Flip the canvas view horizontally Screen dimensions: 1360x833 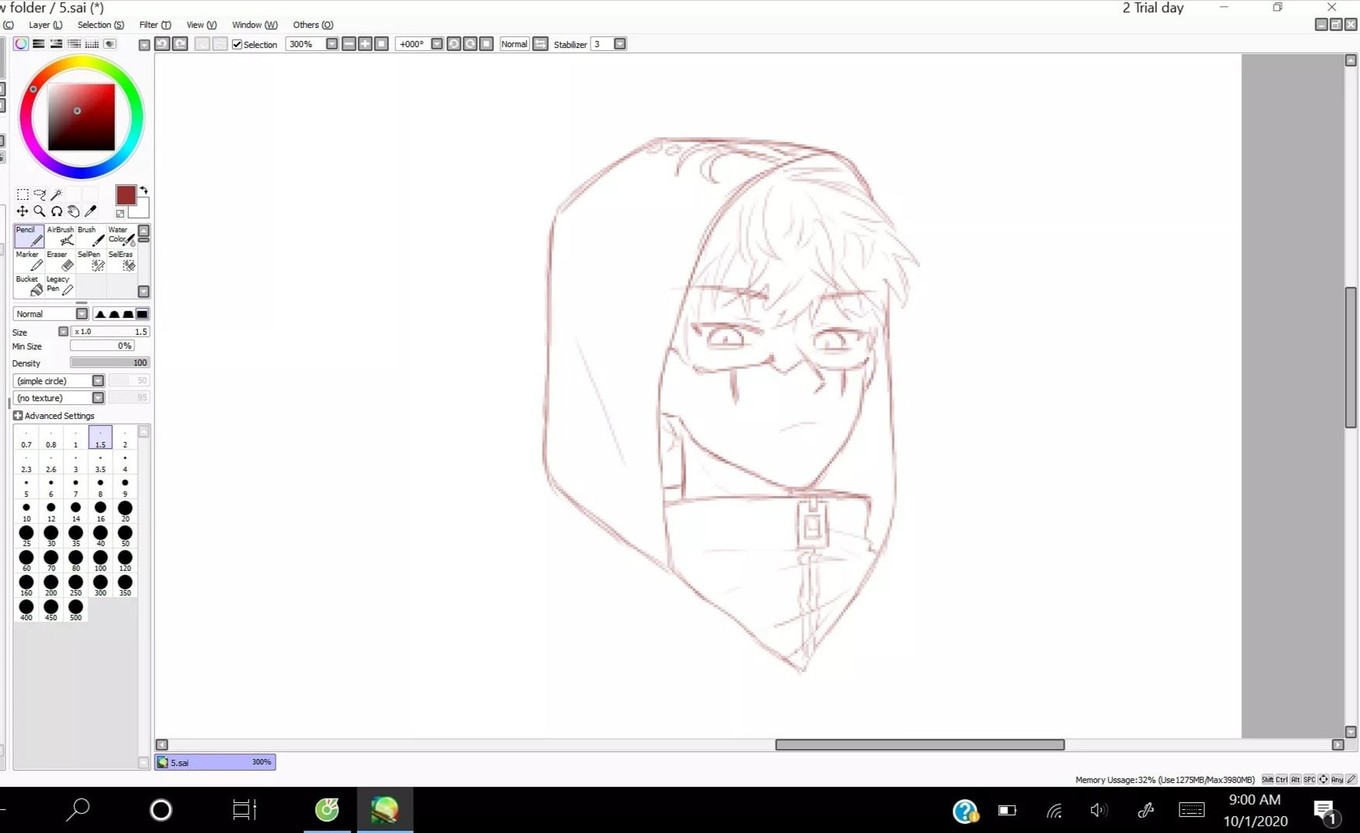point(540,44)
